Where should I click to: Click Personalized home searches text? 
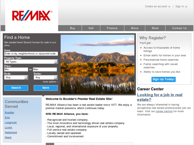(161, 60)
